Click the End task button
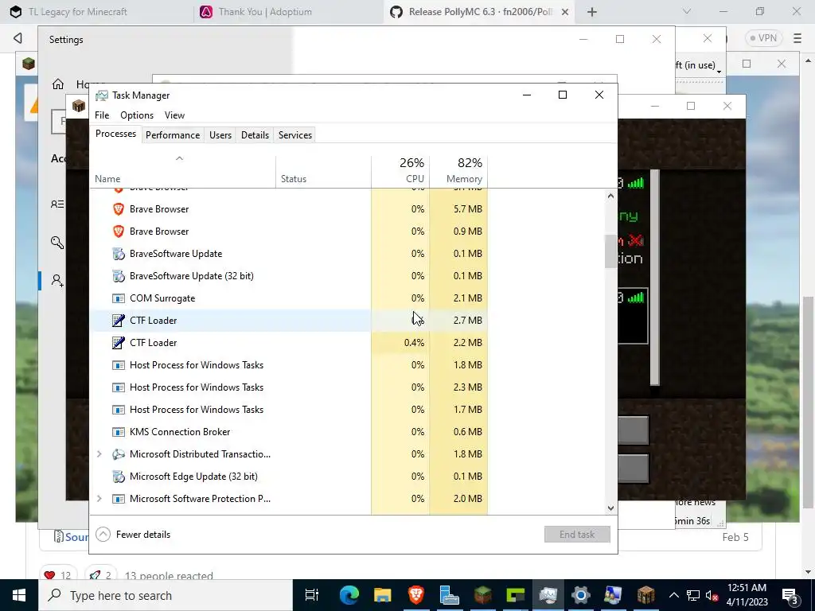815x611 pixels. click(x=577, y=534)
